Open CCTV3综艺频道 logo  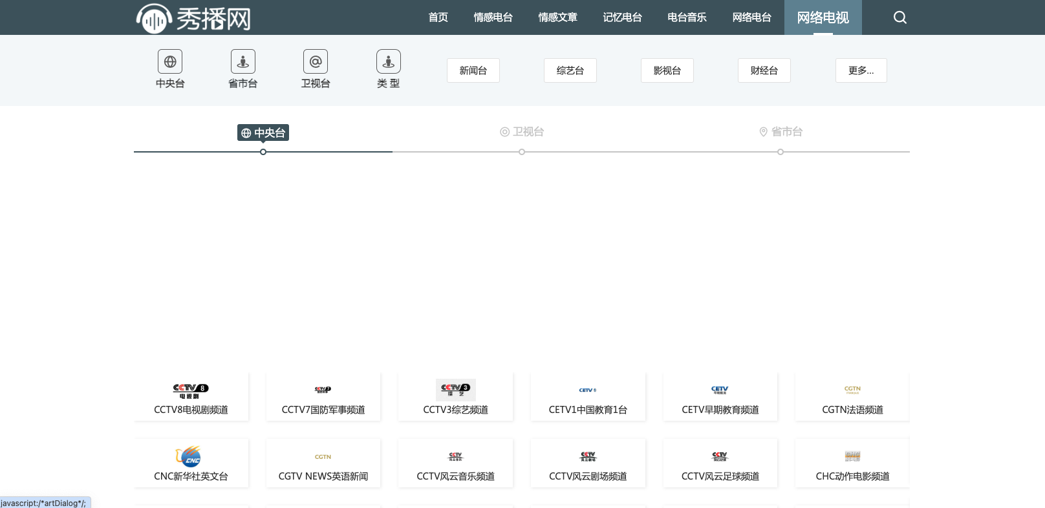point(456,390)
